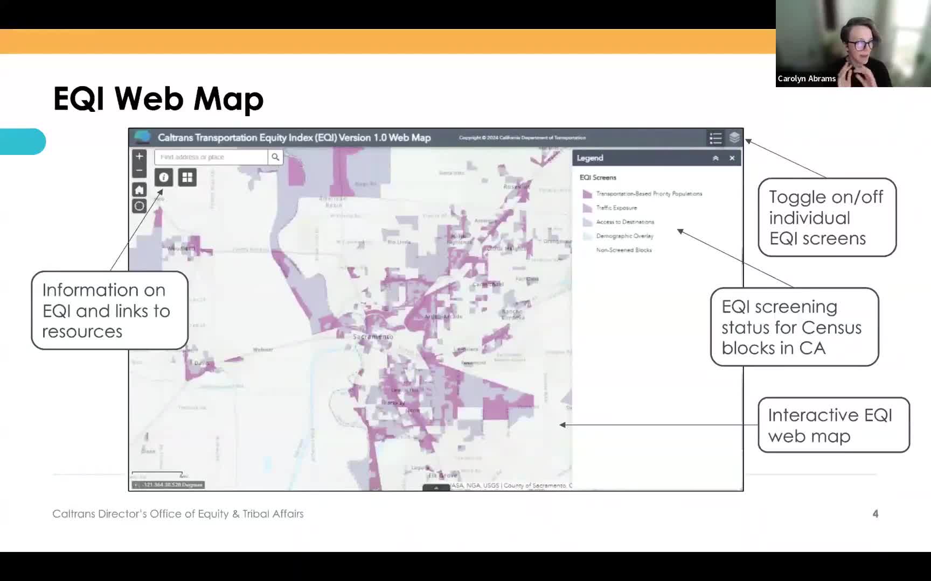Click the search magnifier icon
The height and width of the screenshot is (581, 931).
click(275, 157)
